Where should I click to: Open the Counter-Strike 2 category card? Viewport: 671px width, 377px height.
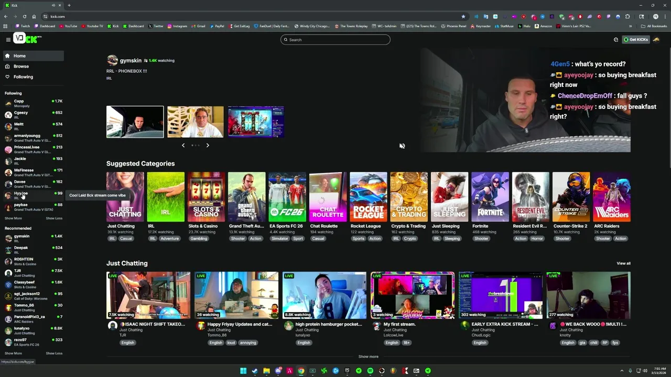(x=571, y=197)
